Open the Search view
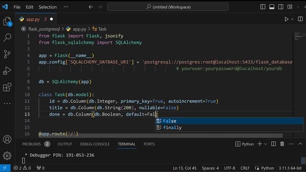 click(7, 37)
